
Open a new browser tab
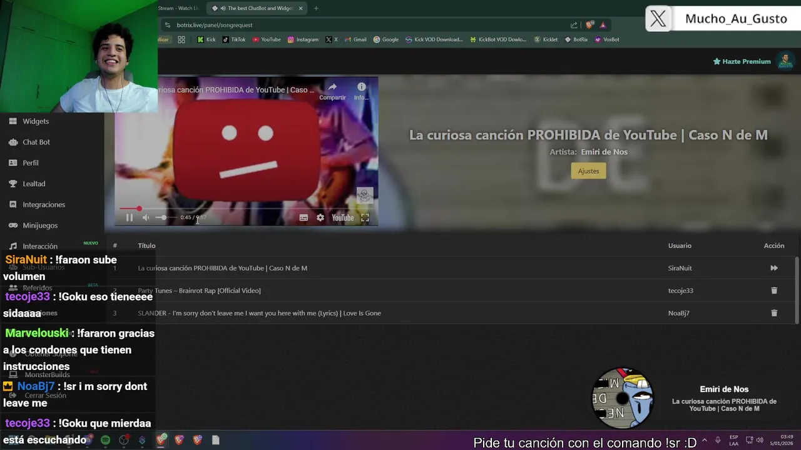[316, 8]
